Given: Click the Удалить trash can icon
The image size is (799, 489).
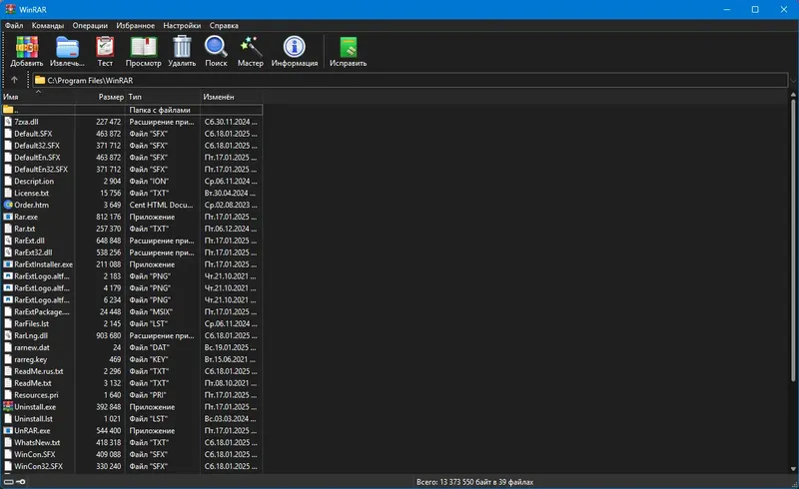Looking at the screenshot, I should click(182, 47).
